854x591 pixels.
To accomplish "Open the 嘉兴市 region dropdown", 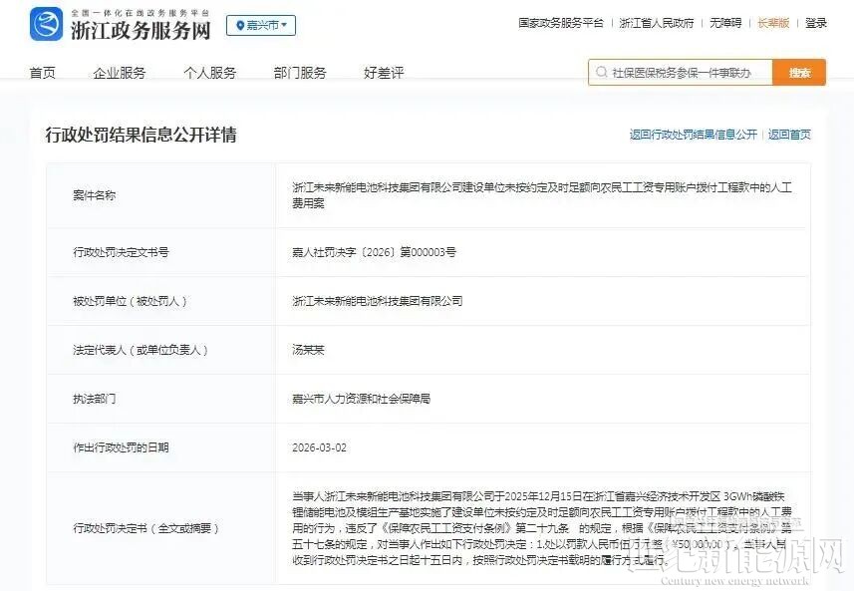I will point(261,25).
